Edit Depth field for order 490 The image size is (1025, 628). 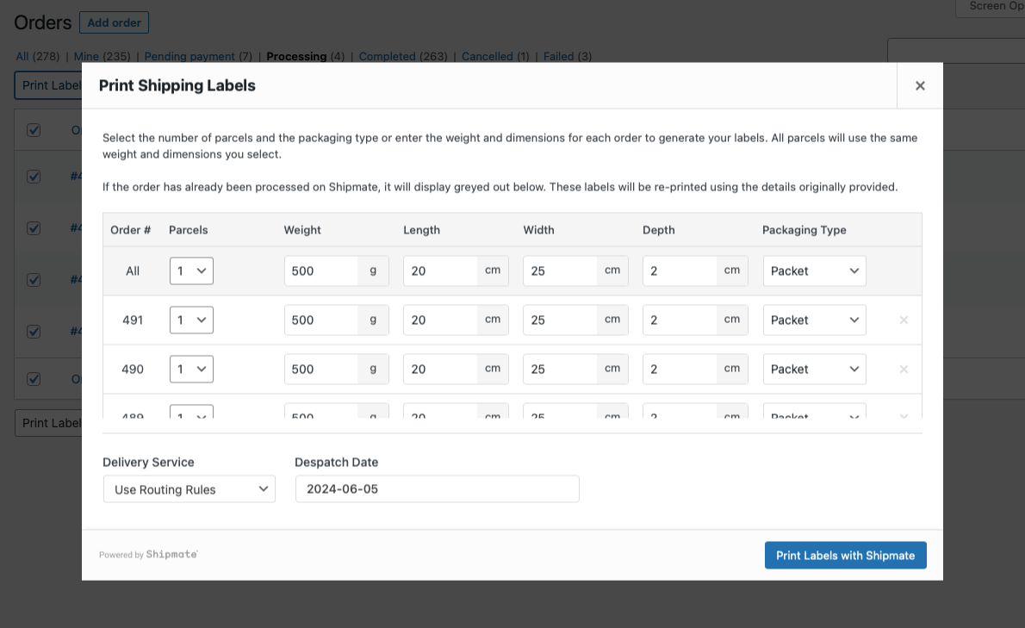[680, 370]
